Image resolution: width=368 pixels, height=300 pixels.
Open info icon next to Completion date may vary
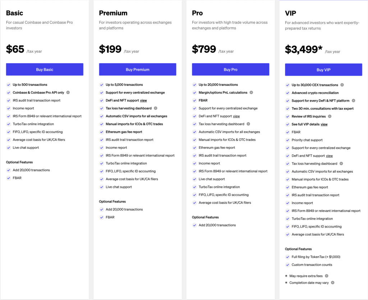(333, 282)
